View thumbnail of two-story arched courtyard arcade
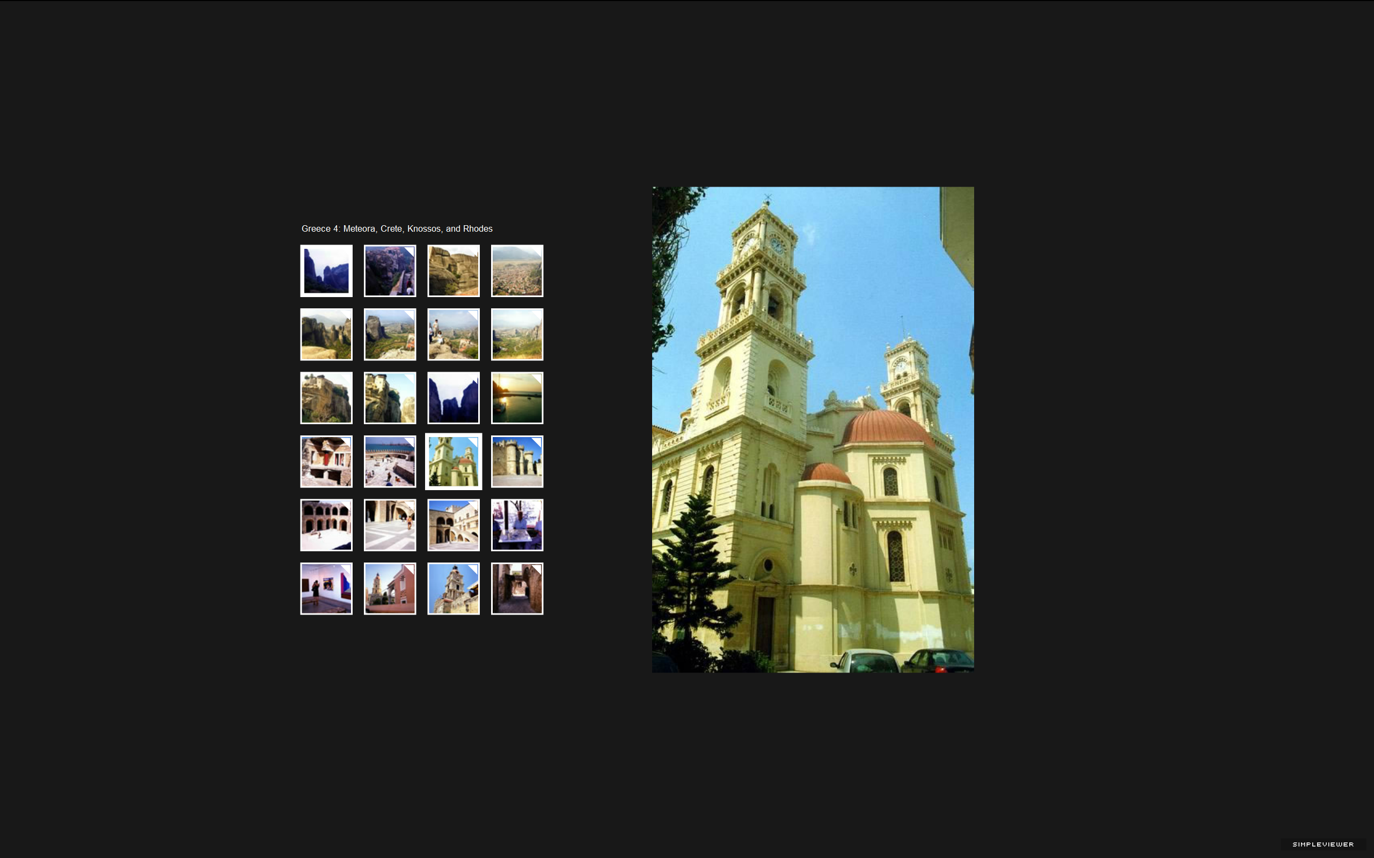 326,525
